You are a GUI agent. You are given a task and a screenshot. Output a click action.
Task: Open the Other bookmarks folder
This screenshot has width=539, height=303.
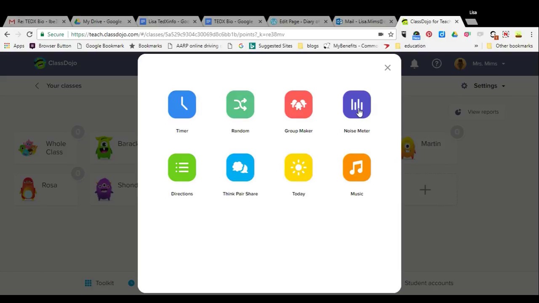pos(510,46)
